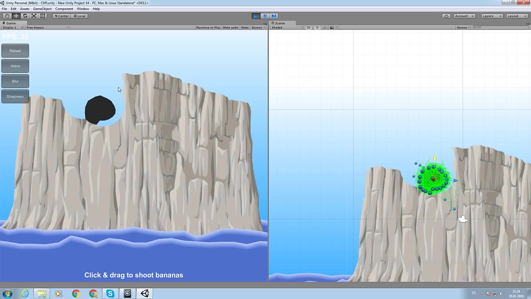Select the Rotate tool
This screenshot has width=531, height=299.
point(25,16)
